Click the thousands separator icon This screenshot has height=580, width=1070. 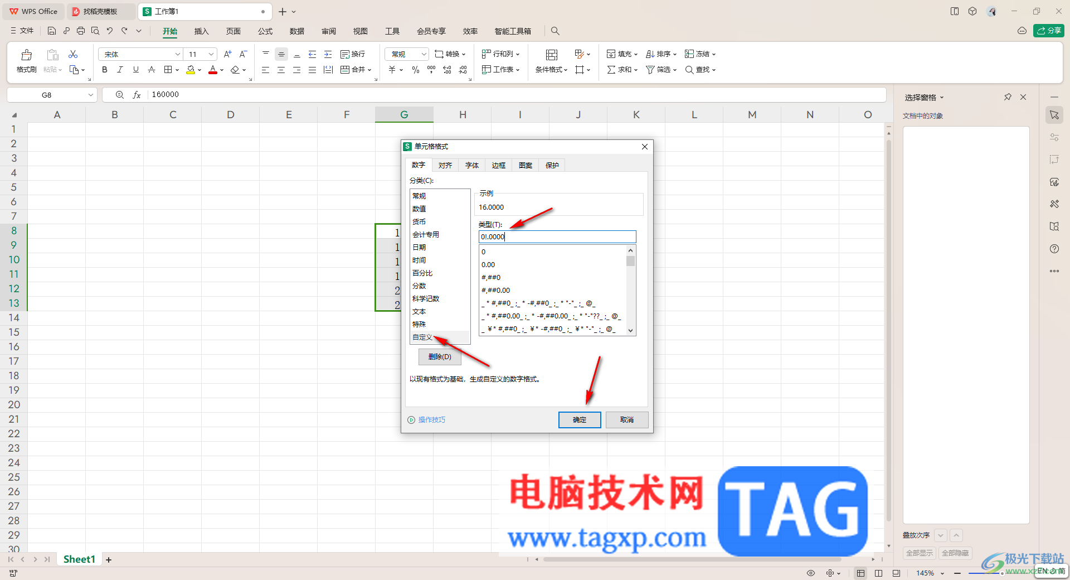click(431, 70)
